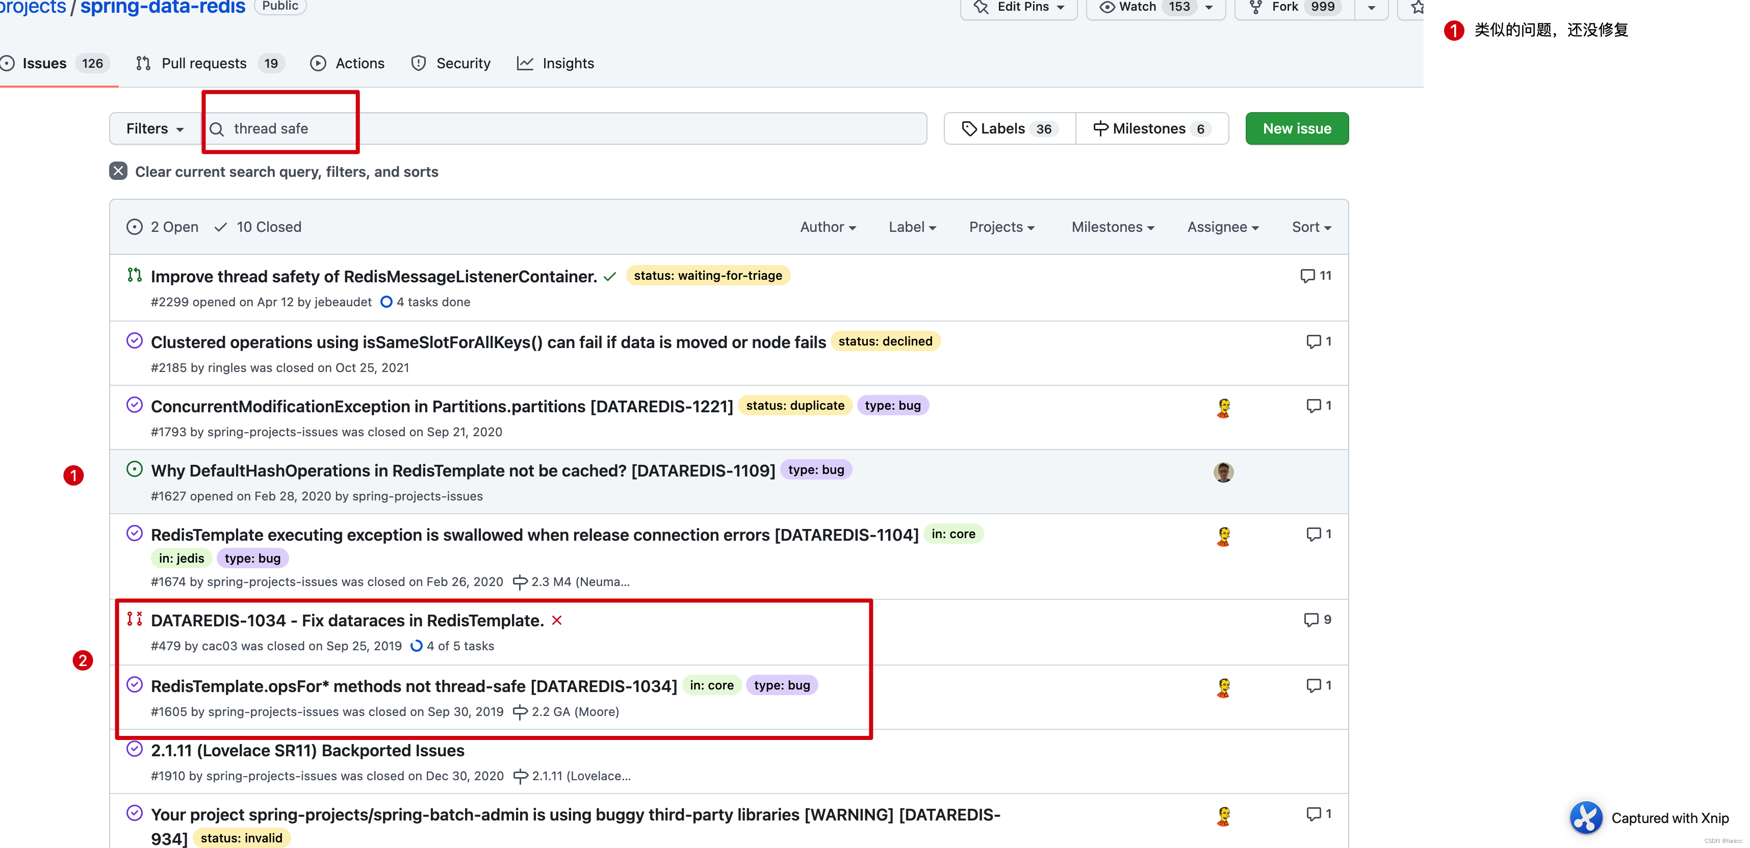This screenshot has height=848, width=1750.
Task: Open the Filters dropdown
Action: click(x=155, y=129)
